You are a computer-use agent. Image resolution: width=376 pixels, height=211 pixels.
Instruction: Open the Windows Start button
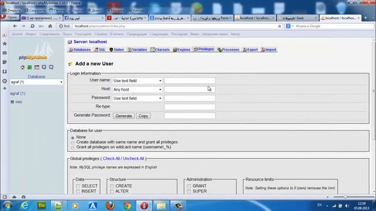click(x=8, y=206)
